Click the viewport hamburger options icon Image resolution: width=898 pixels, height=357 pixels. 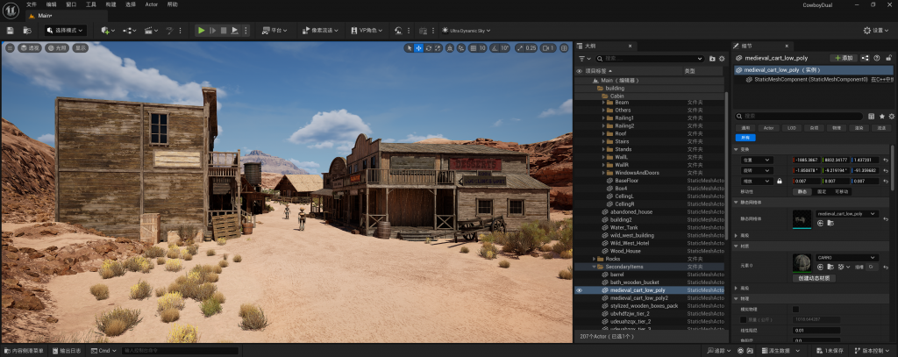point(11,47)
